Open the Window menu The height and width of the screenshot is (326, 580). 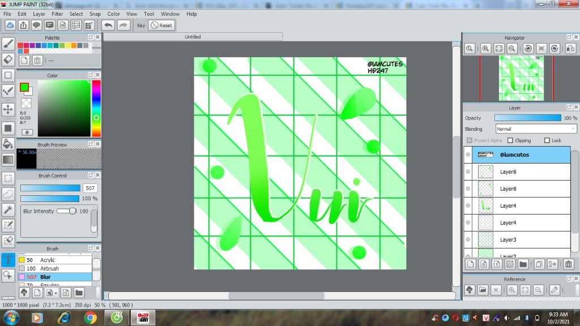(x=170, y=14)
